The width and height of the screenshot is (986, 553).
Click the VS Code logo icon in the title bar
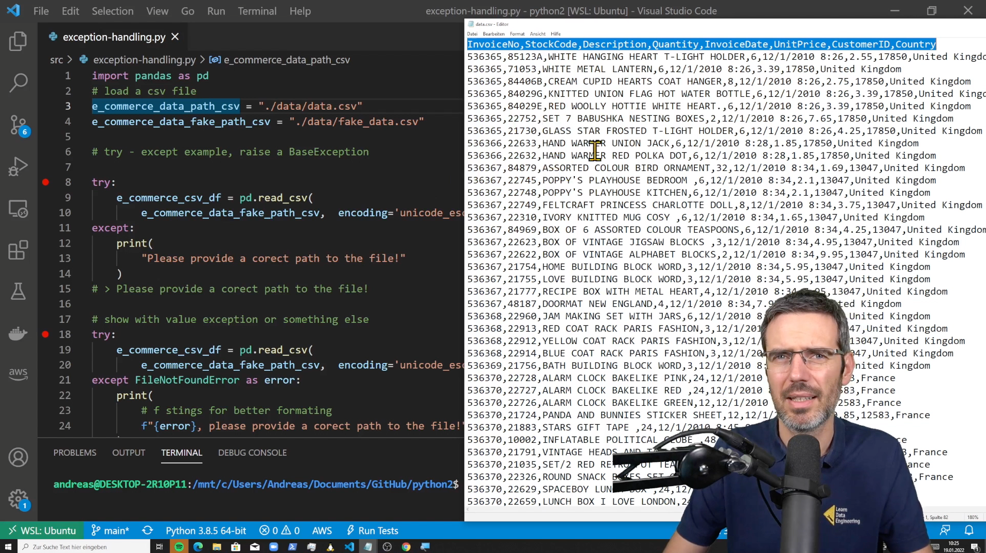13,10
